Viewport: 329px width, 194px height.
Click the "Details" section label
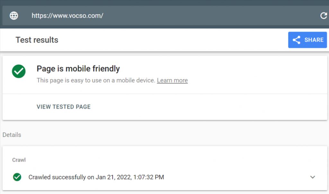click(12, 135)
